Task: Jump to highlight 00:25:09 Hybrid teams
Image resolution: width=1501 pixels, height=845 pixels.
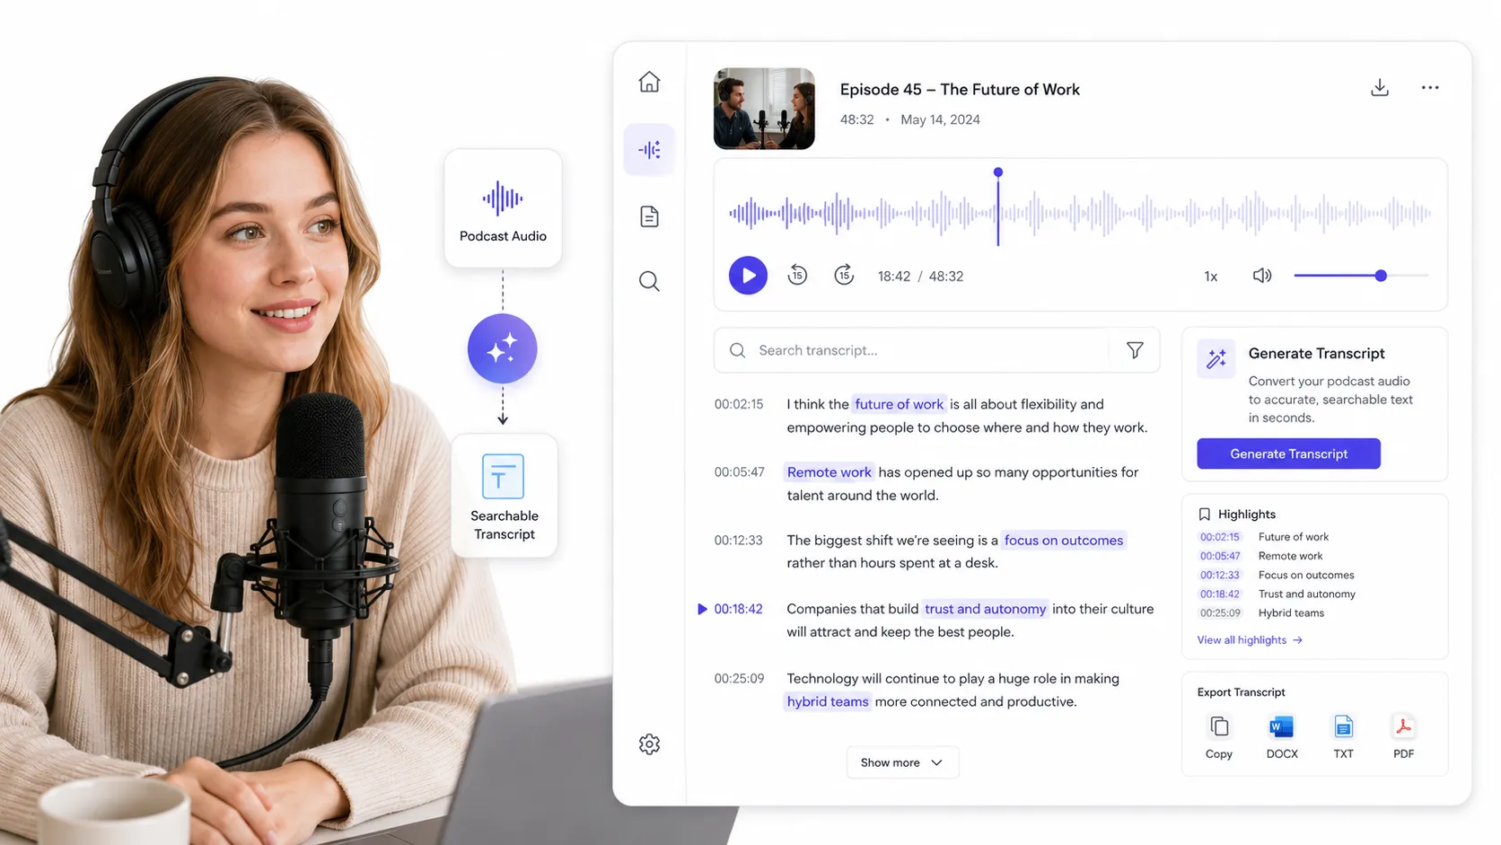Action: coord(1261,613)
